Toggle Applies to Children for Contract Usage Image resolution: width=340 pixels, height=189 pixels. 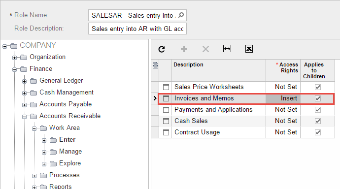tap(318, 132)
